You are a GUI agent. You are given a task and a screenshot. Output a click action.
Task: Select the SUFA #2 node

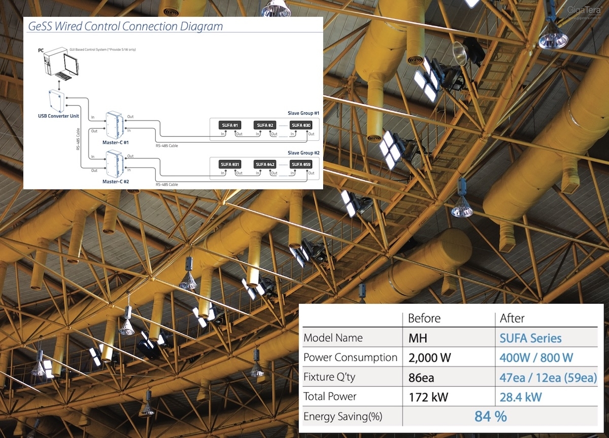pyautogui.click(x=265, y=126)
